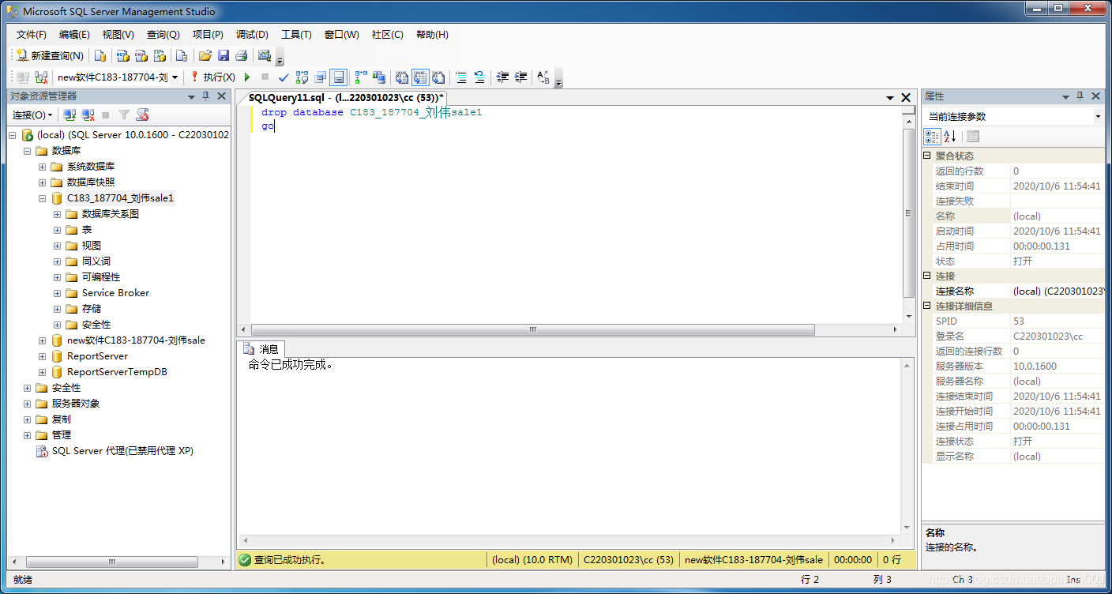Open the Object Explorer window position dropdown
The width and height of the screenshot is (1112, 594).
point(191,96)
